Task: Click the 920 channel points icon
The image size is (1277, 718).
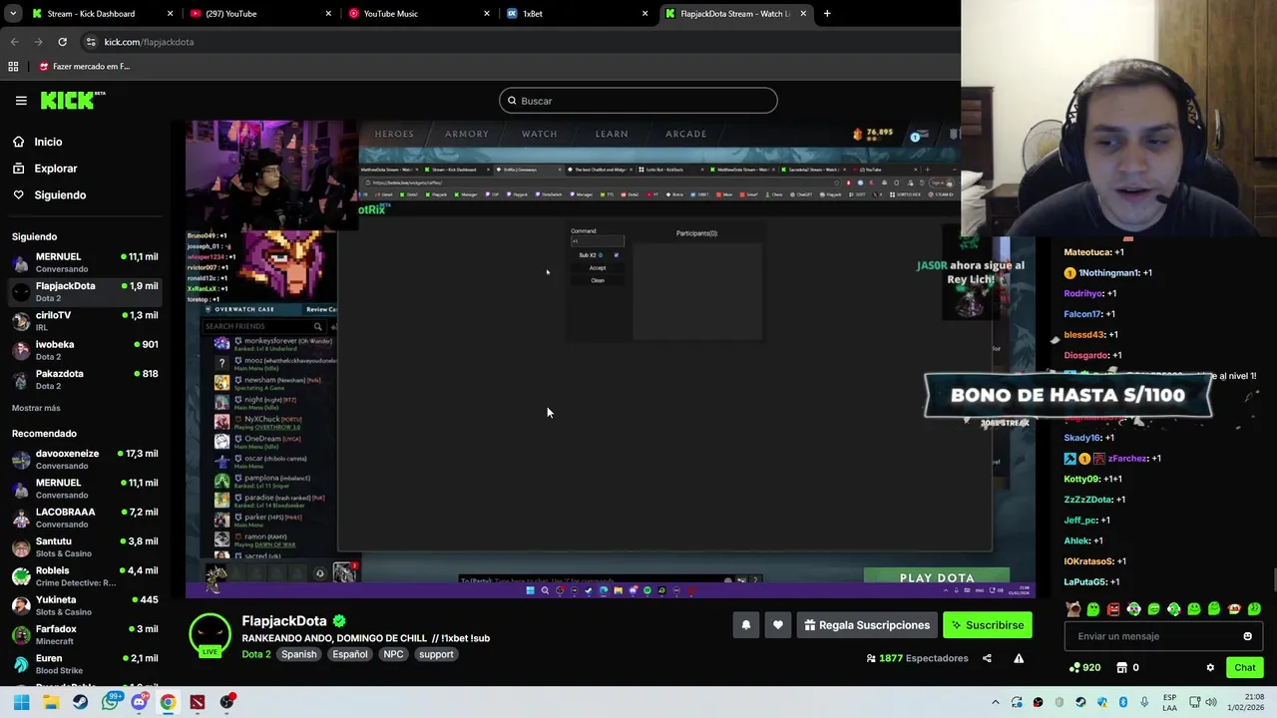Action: tap(1073, 668)
